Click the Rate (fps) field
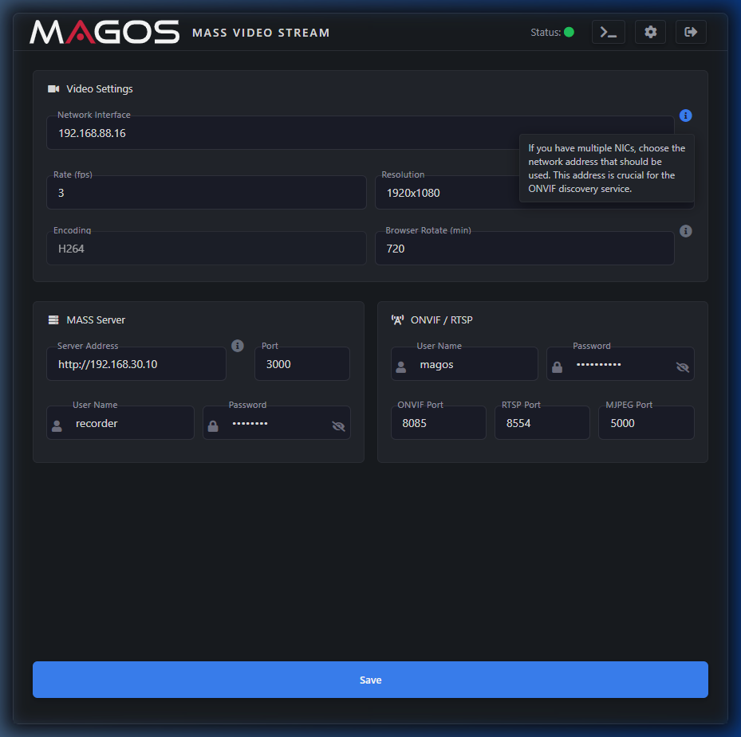The height and width of the screenshot is (737, 741). 207,193
